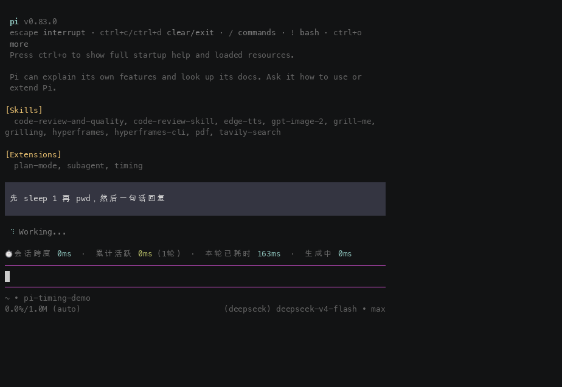The height and width of the screenshot is (387, 562).
Task: Click the "/ commands" hint
Action: (x=252, y=33)
